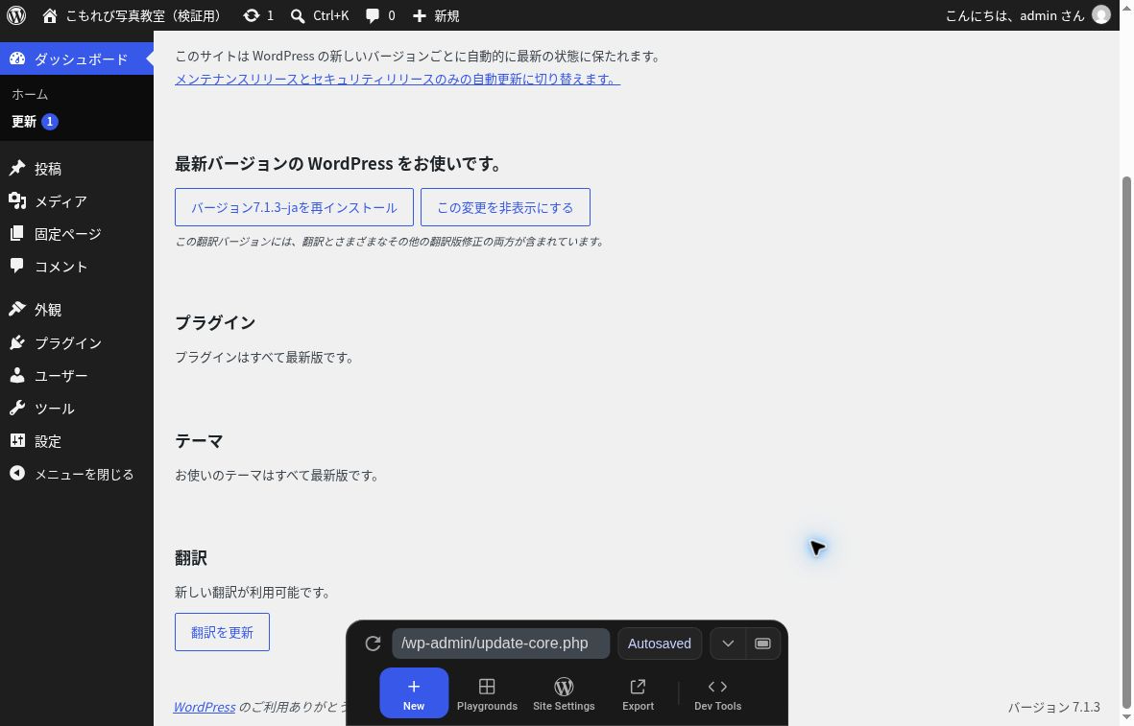Open 投稿 menu label in sidebar
Screen dimensions: 1134x726
[48, 169]
